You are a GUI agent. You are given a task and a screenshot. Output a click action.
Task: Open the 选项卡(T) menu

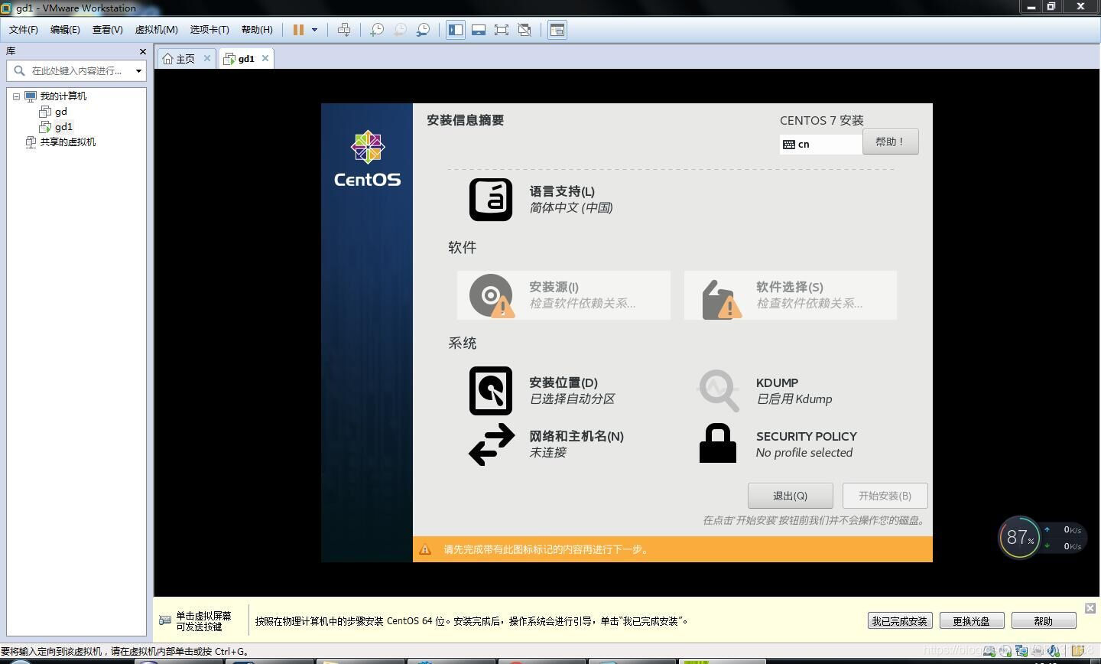[209, 30]
